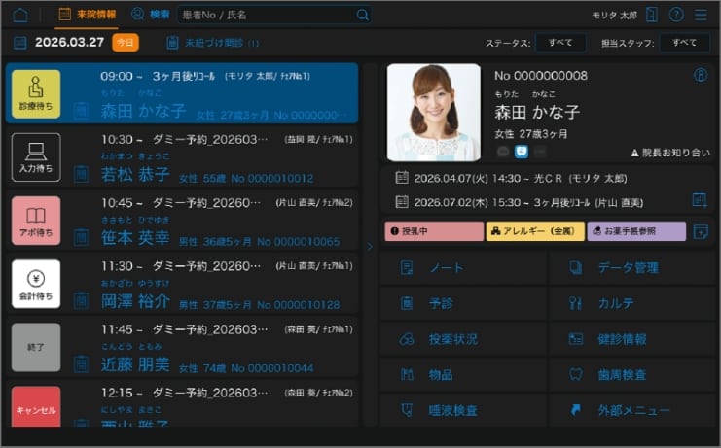Screen dimensions: 721x448
Task: Collapse the panel with the center chevron arrow
Action: coord(370,247)
